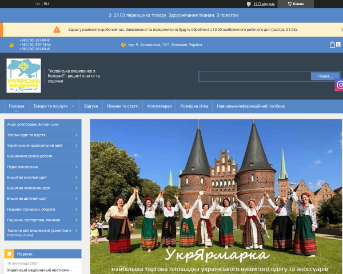Expand arrow for Нашийні прикраси, обереги
The height and width of the screenshot is (274, 343).
77,209
